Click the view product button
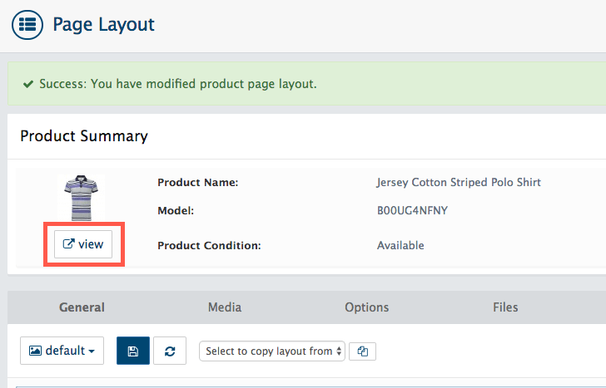 click(83, 244)
